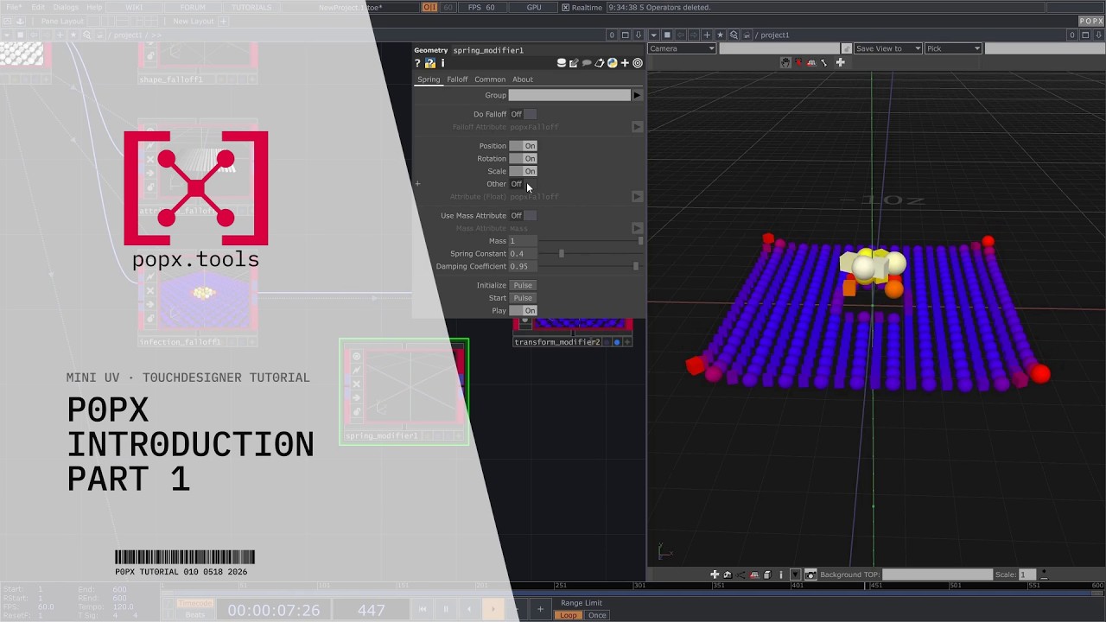The width and height of the screenshot is (1106, 622).
Task: Click the tag icon in parameter header
Action: click(x=600, y=63)
